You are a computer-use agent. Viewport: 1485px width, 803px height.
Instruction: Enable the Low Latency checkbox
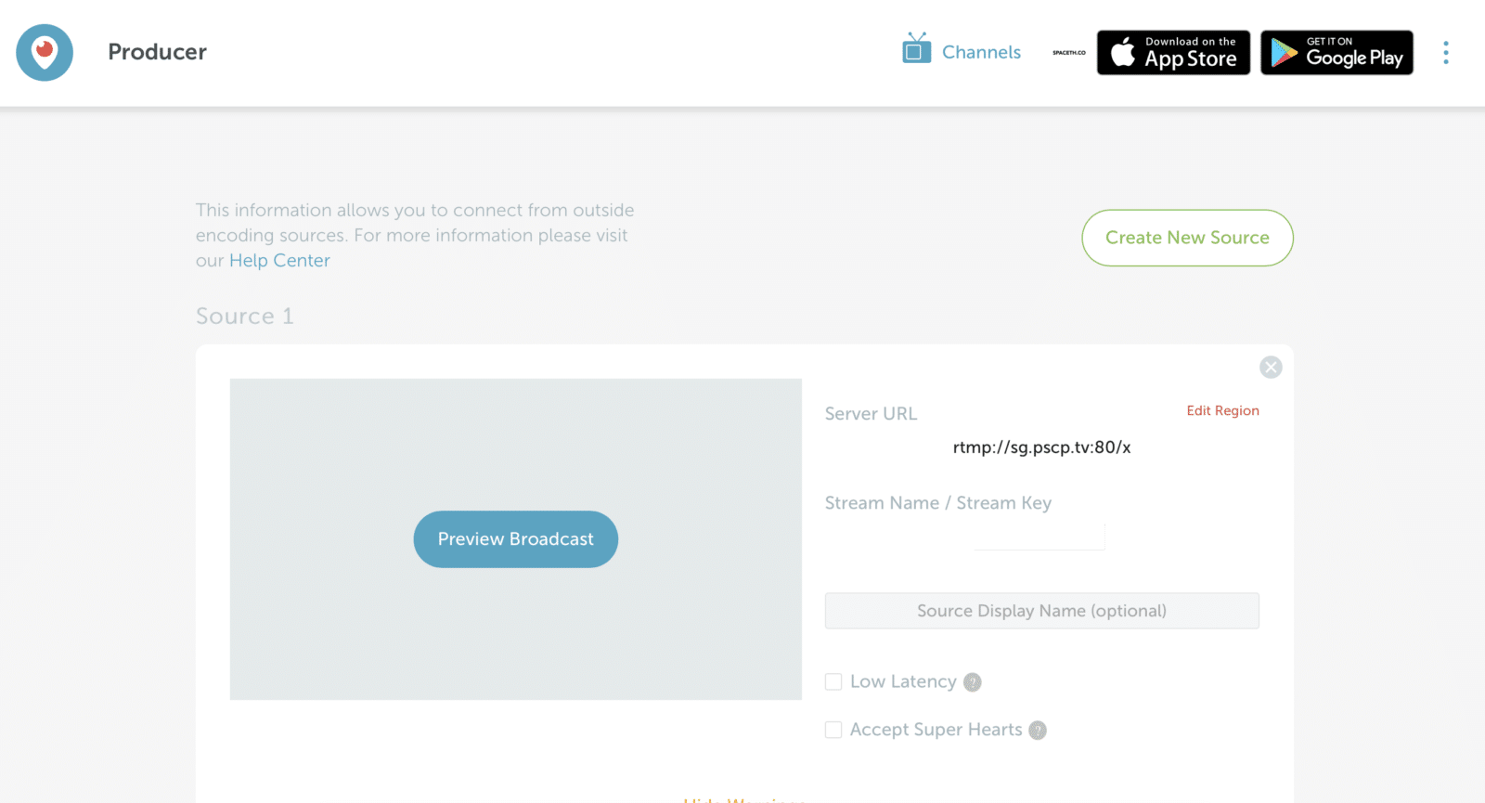click(x=833, y=682)
